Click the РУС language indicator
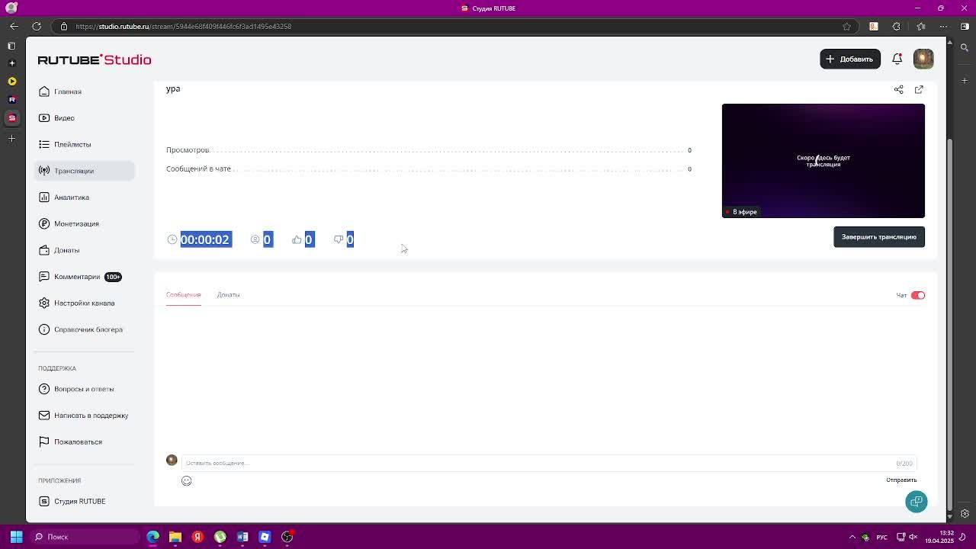 point(881,538)
